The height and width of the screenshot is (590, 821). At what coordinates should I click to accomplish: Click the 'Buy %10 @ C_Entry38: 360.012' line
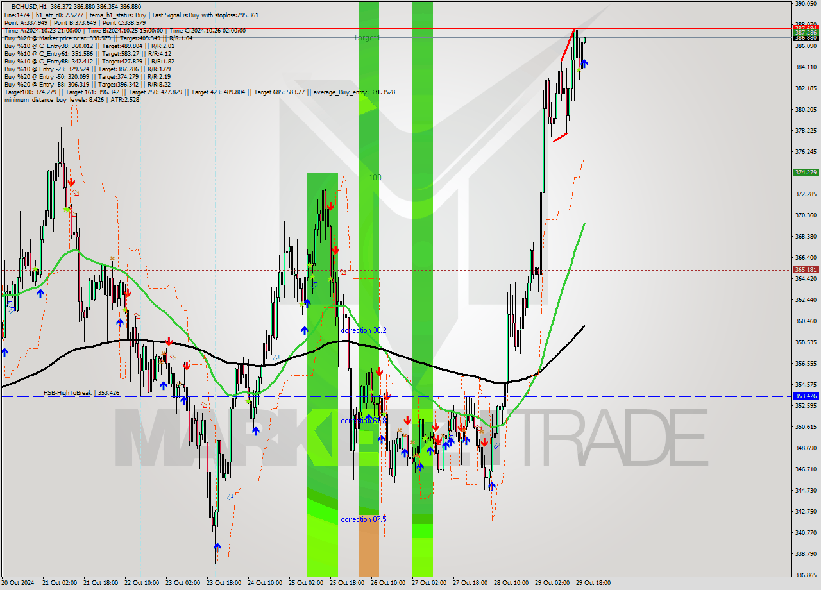point(90,46)
